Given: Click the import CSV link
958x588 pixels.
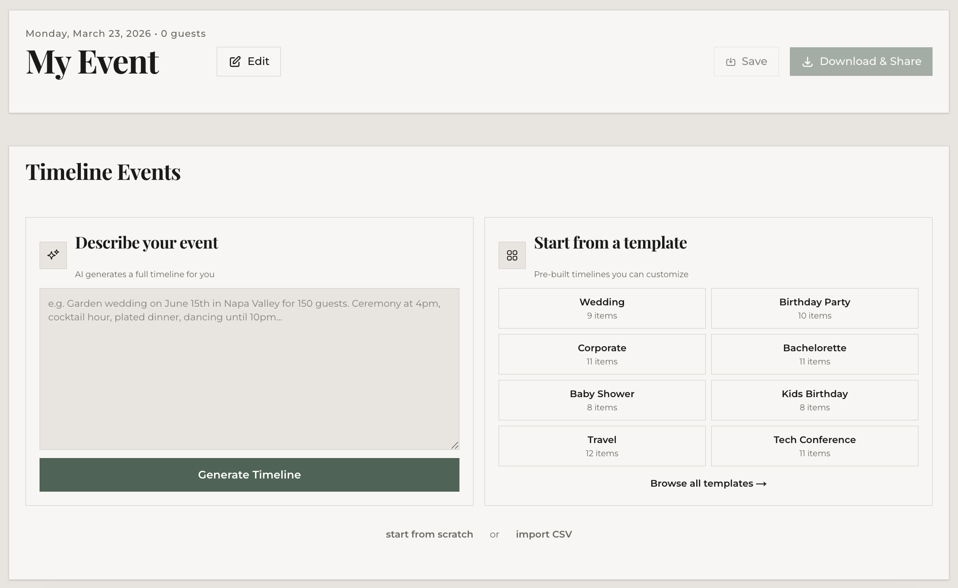Looking at the screenshot, I should click(544, 534).
